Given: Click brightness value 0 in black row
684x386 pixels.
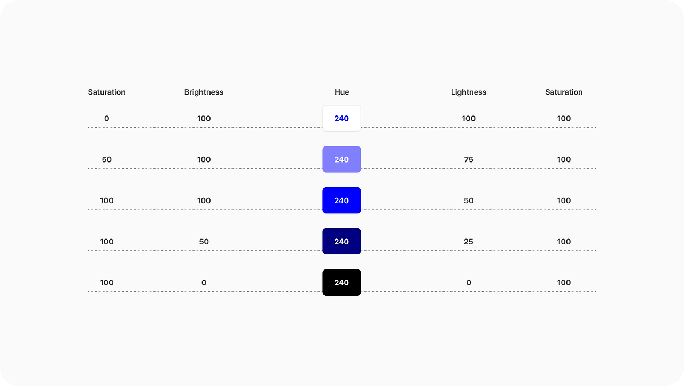Looking at the screenshot, I should [204, 282].
